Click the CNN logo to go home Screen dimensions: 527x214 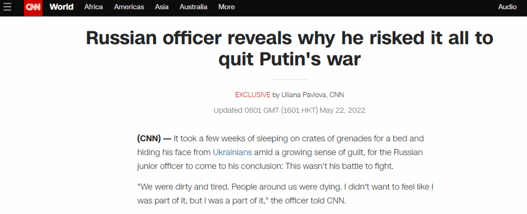point(33,7)
